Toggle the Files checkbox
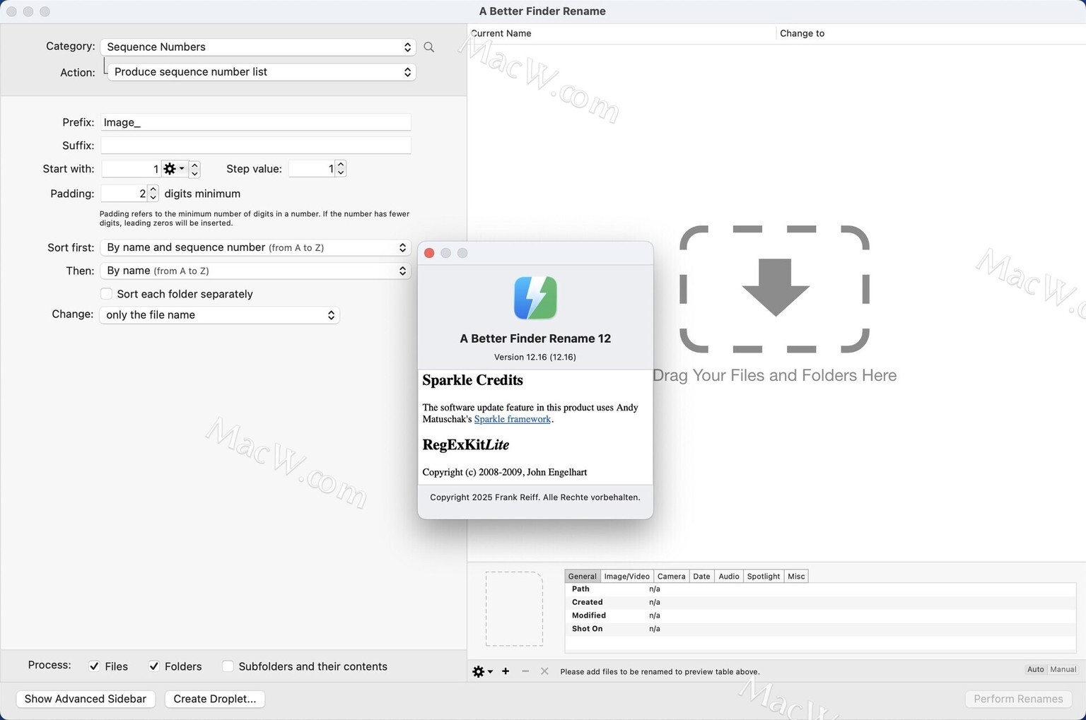This screenshot has width=1086, height=720. (x=94, y=666)
